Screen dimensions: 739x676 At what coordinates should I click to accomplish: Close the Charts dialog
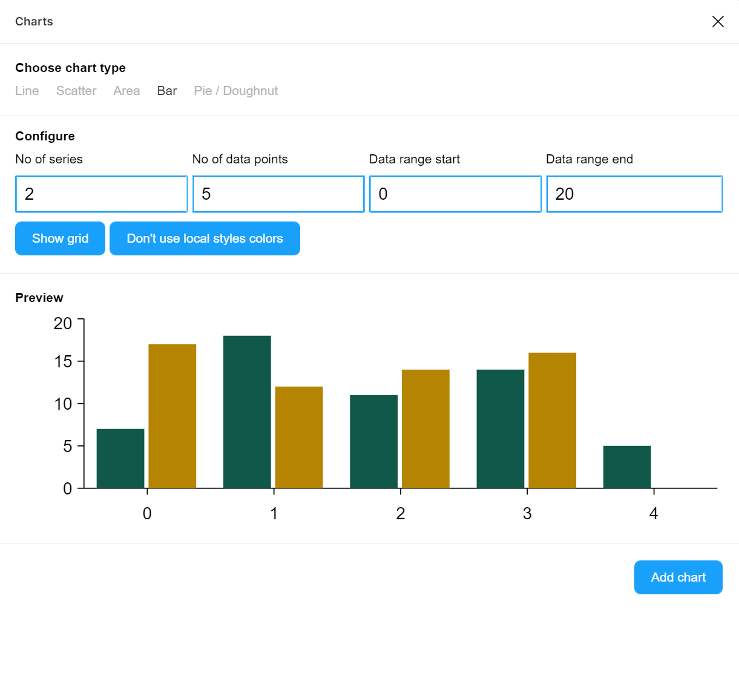tap(718, 22)
